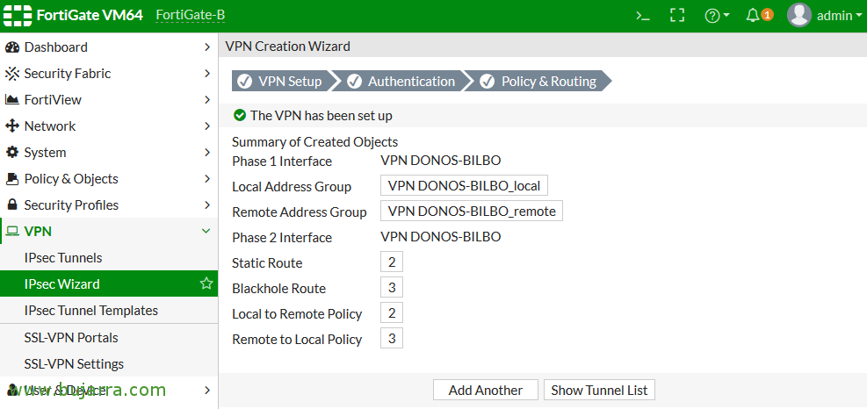Image resolution: width=867 pixels, height=409 pixels.
Task: Open VPN DONOS-BILBO_remote address group
Action: 472,212
